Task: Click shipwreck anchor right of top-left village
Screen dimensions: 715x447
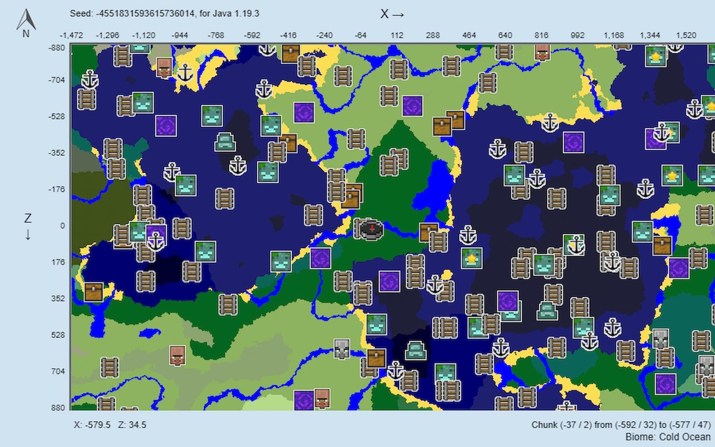Action: pyautogui.click(x=185, y=73)
